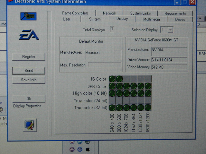Screen dimensions: 206x154
Task: Click the monitor Manufacturer field Microsoft
Action: point(103,55)
